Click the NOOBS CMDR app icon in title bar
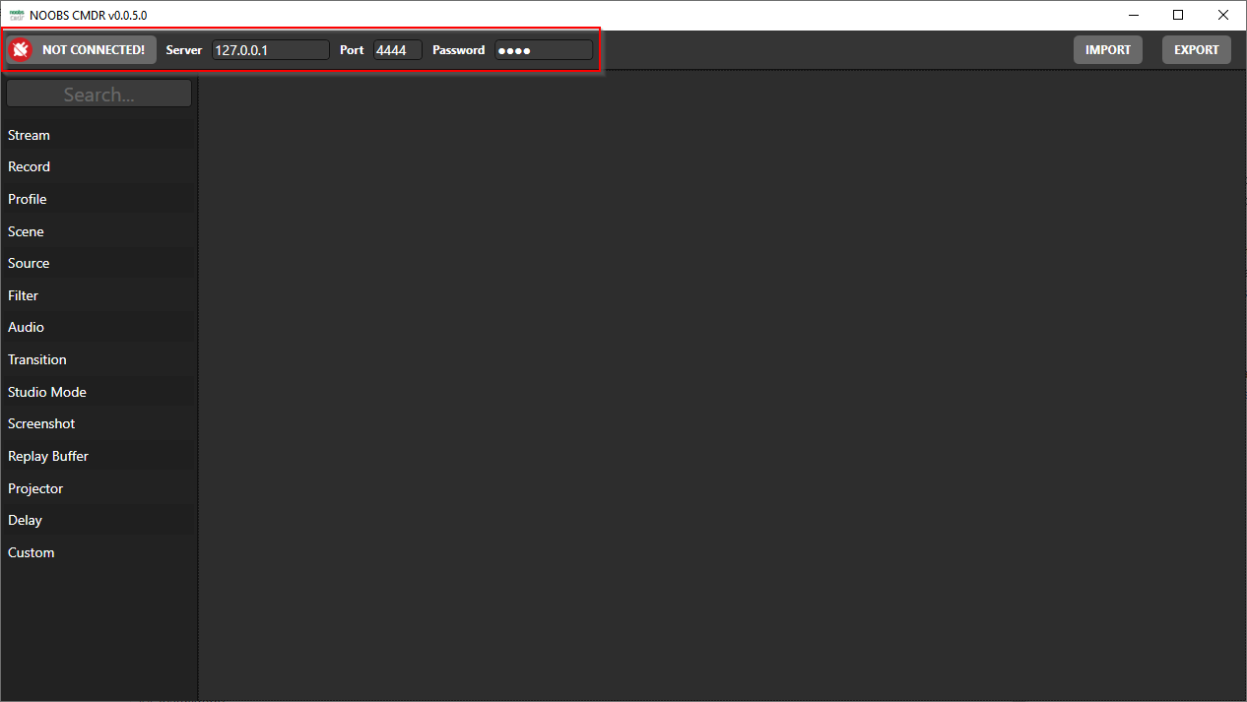 pyautogui.click(x=16, y=15)
